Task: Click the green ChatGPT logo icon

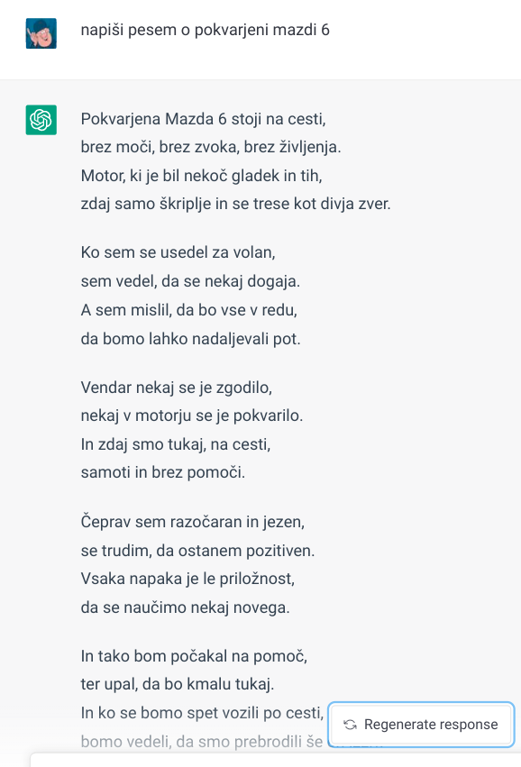Action: [x=41, y=120]
